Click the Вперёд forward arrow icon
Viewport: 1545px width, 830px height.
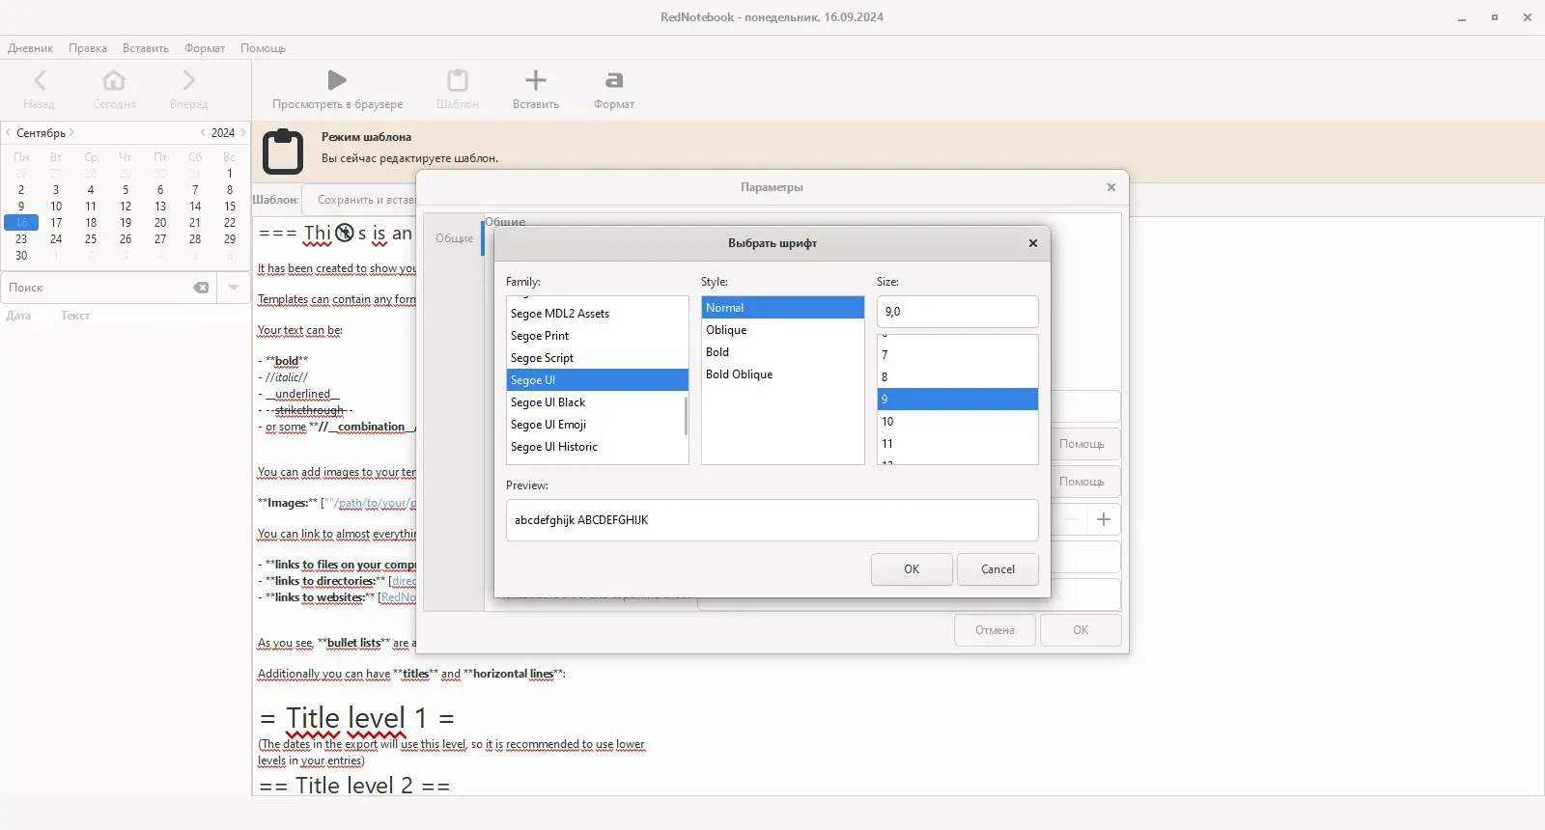[x=188, y=80]
